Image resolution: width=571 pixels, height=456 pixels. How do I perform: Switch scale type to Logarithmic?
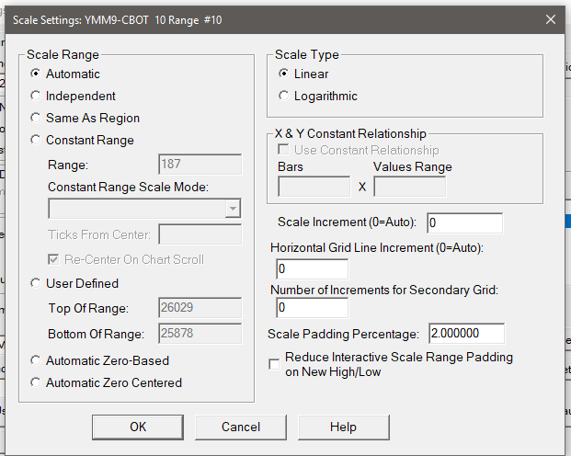[284, 96]
